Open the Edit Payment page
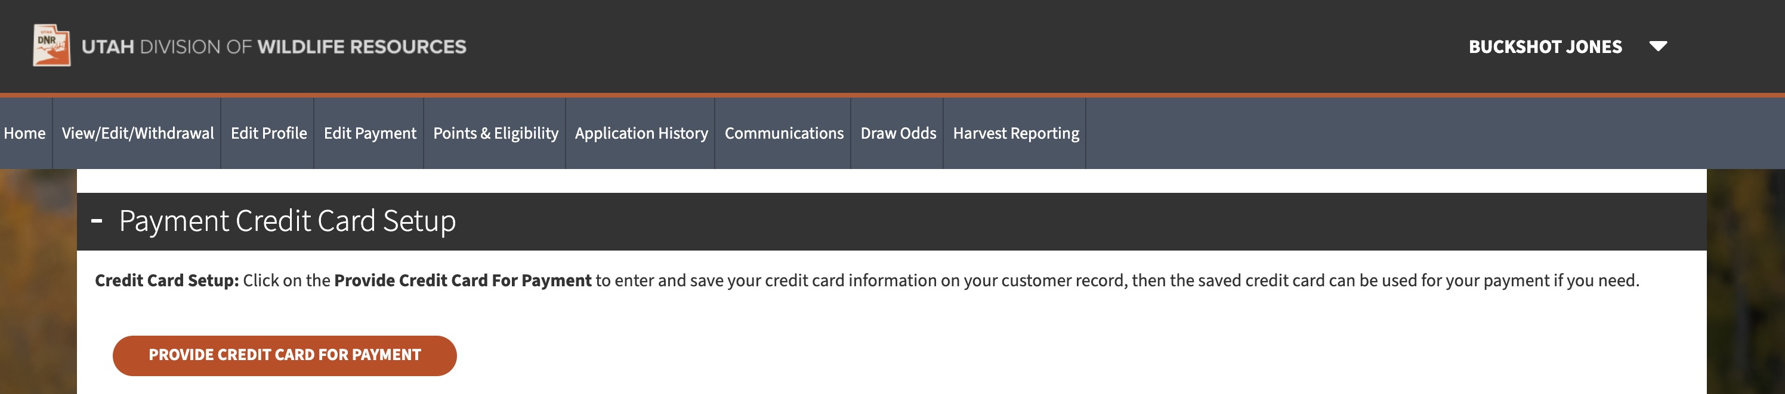Image resolution: width=1785 pixels, height=394 pixels. tap(369, 133)
